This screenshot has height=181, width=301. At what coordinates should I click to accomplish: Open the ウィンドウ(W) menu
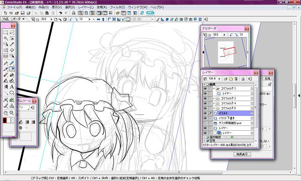click(138, 7)
